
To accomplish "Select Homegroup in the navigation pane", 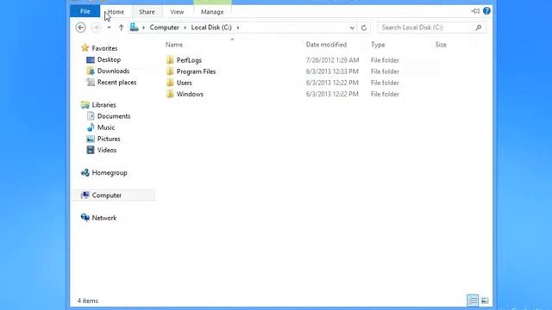I will click(x=110, y=172).
